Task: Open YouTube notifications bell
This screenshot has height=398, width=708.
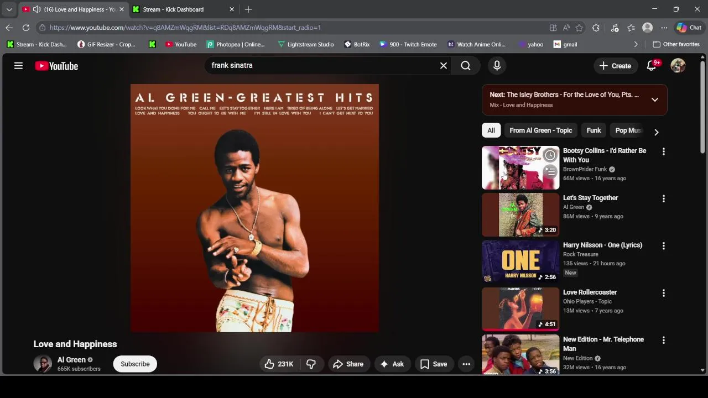Action: pos(652,66)
